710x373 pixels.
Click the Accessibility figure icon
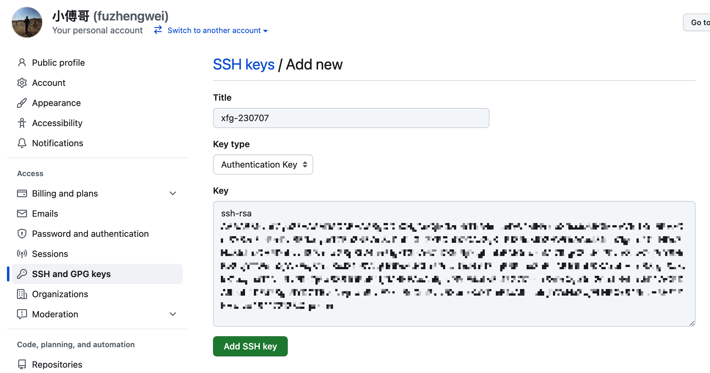click(22, 123)
